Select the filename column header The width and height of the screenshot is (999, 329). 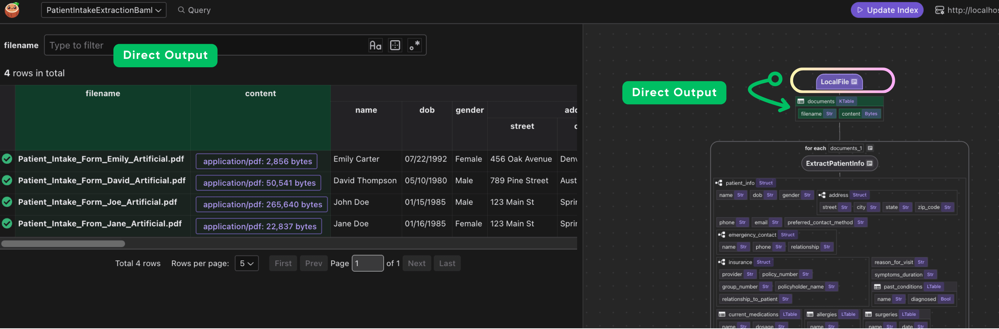click(103, 93)
